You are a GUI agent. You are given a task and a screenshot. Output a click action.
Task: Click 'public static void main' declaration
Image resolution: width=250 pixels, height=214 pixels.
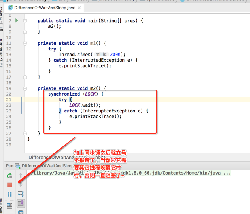pos(68,21)
